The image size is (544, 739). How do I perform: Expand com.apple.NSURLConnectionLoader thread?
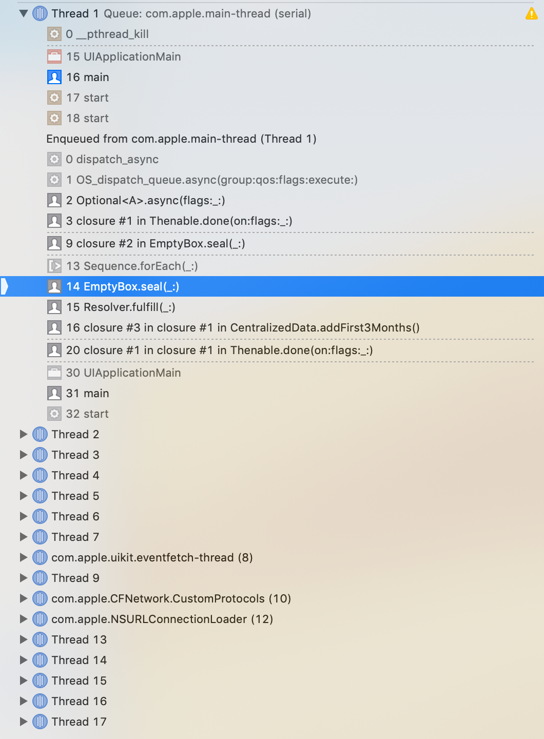[x=24, y=619]
